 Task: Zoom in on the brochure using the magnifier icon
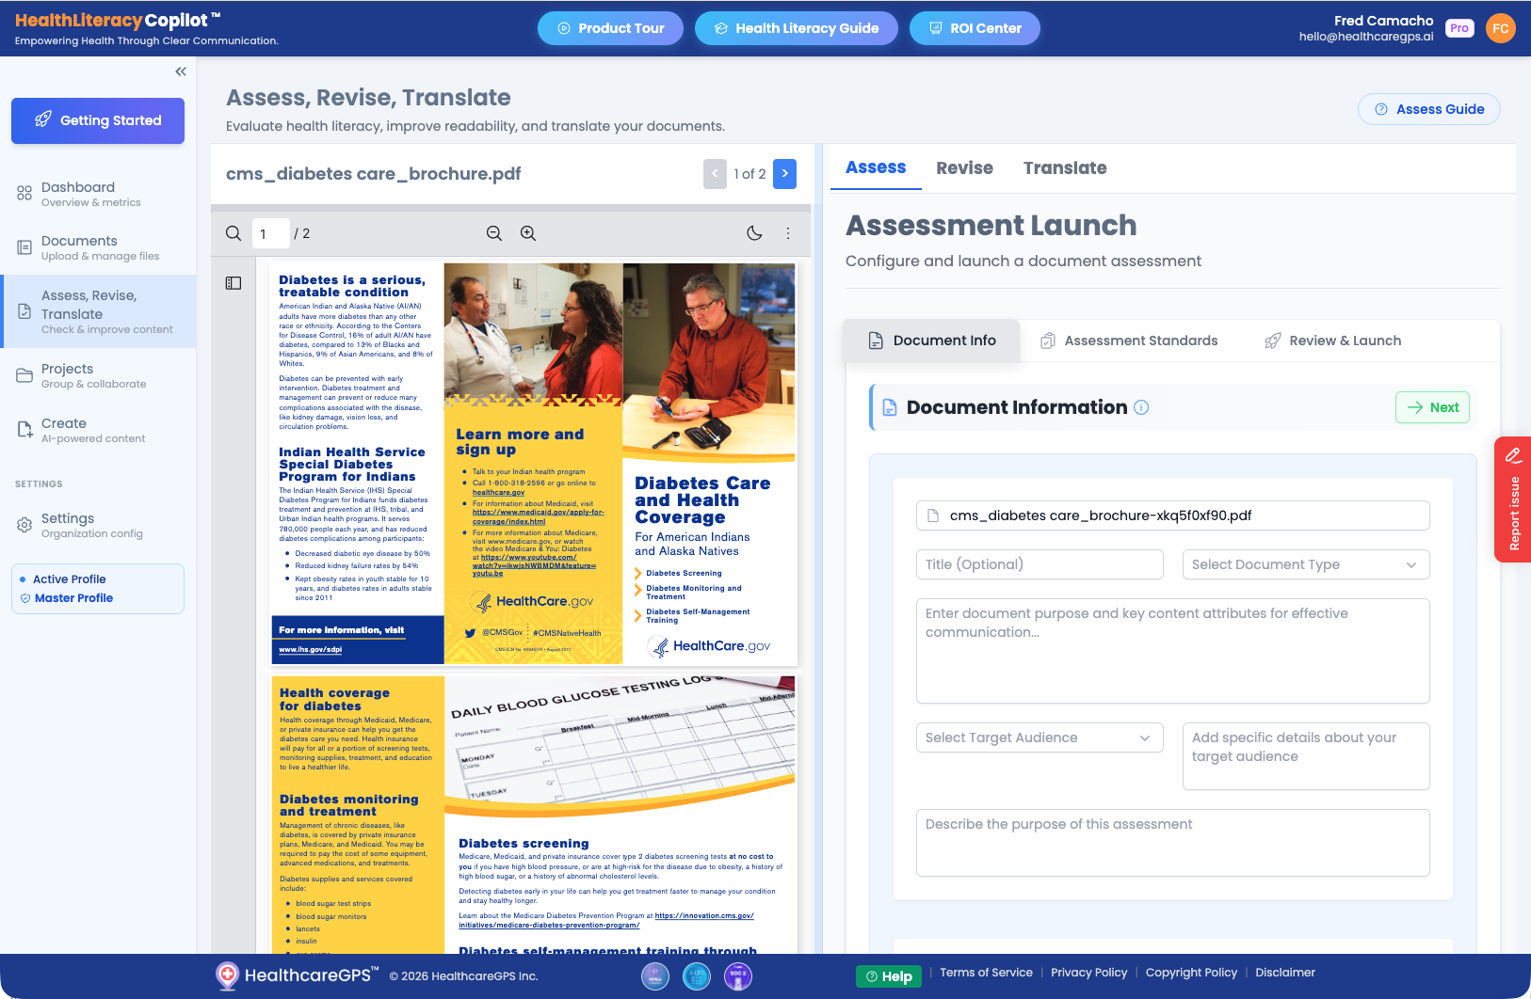coord(528,232)
